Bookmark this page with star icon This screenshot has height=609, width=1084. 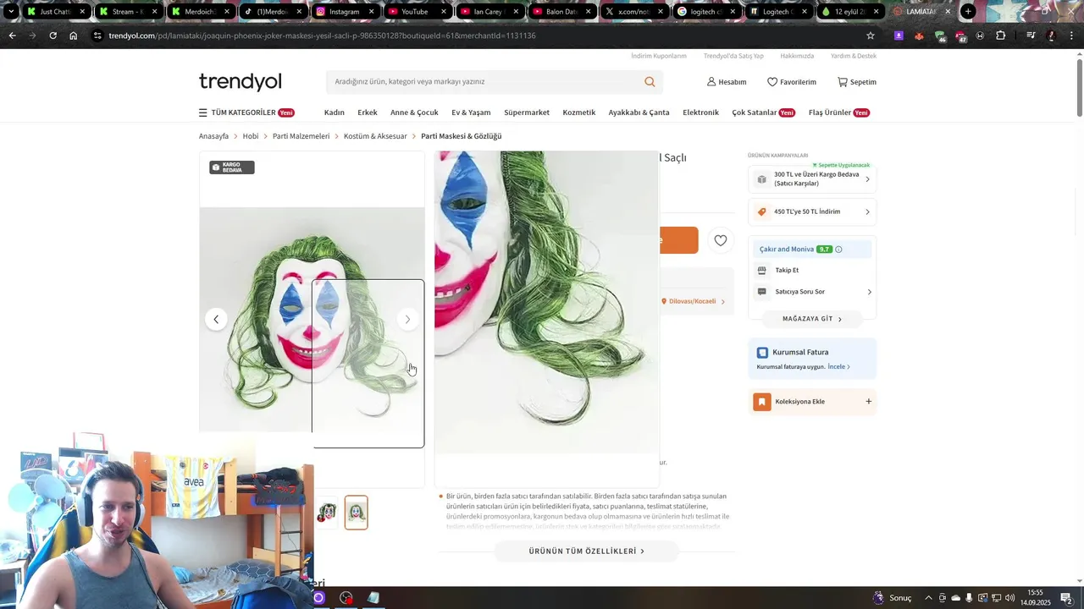[x=870, y=36]
